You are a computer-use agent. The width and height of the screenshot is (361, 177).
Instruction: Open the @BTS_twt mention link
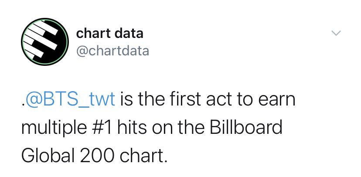click(x=70, y=100)
